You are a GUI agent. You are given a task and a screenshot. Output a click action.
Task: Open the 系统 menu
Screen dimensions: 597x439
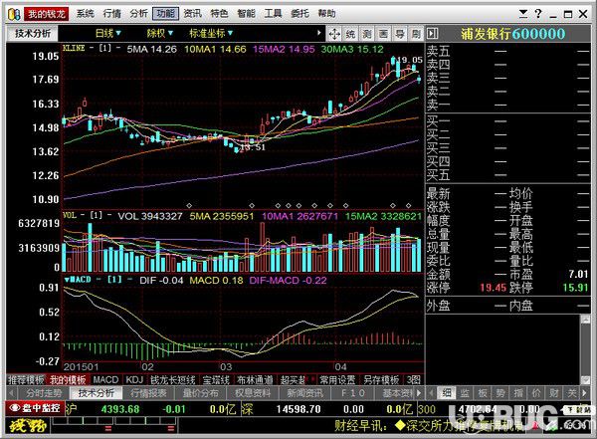point(85,14)
